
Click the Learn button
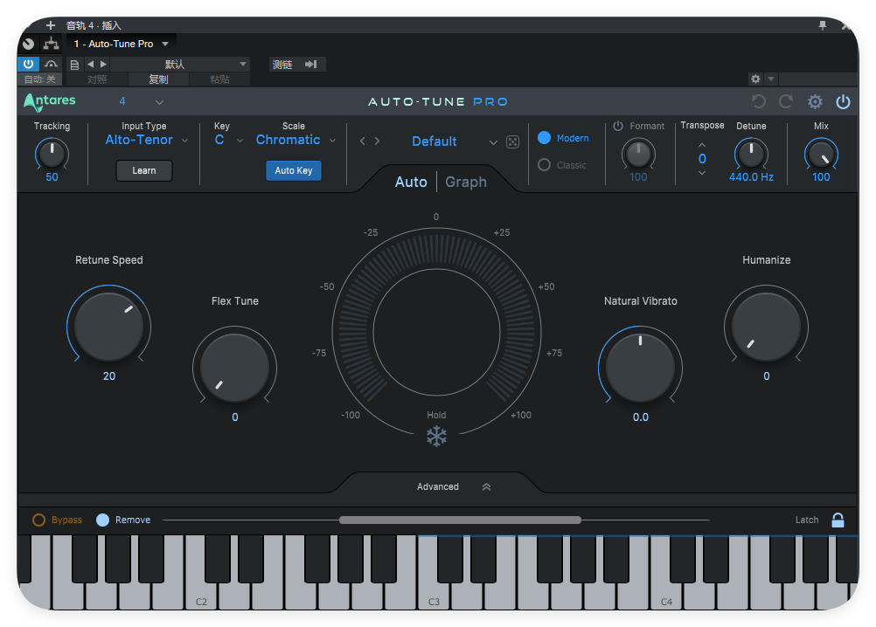point(144,170)
